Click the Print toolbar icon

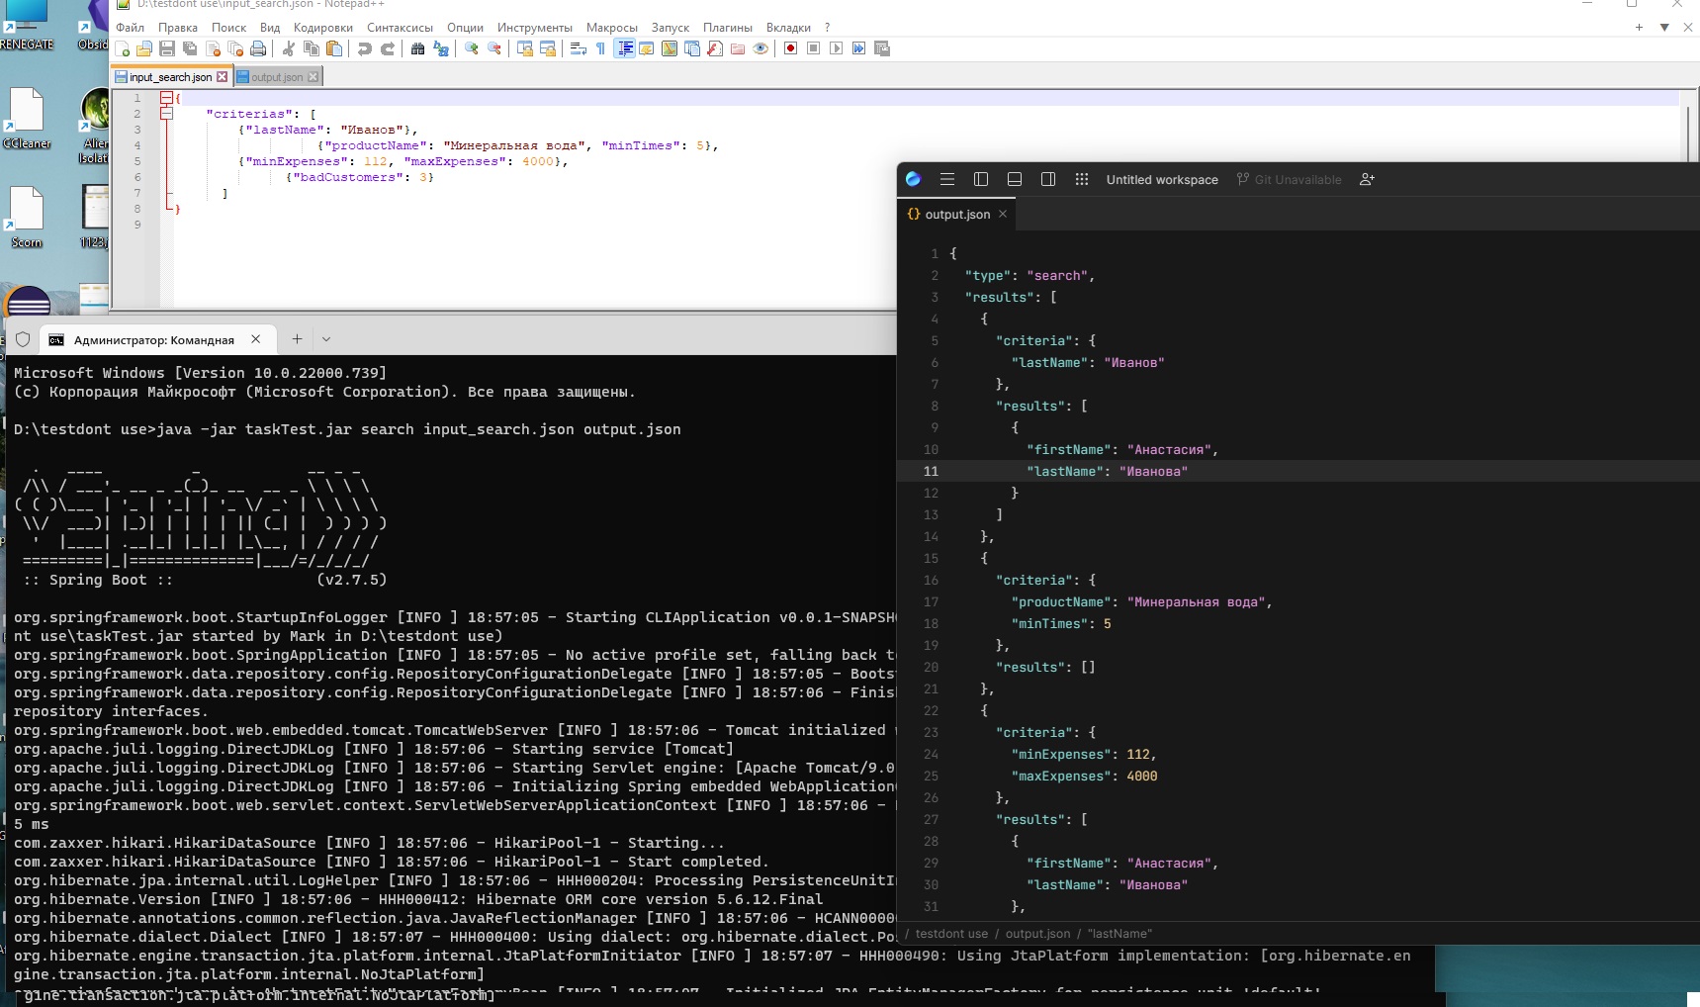[x=260, y=48]
